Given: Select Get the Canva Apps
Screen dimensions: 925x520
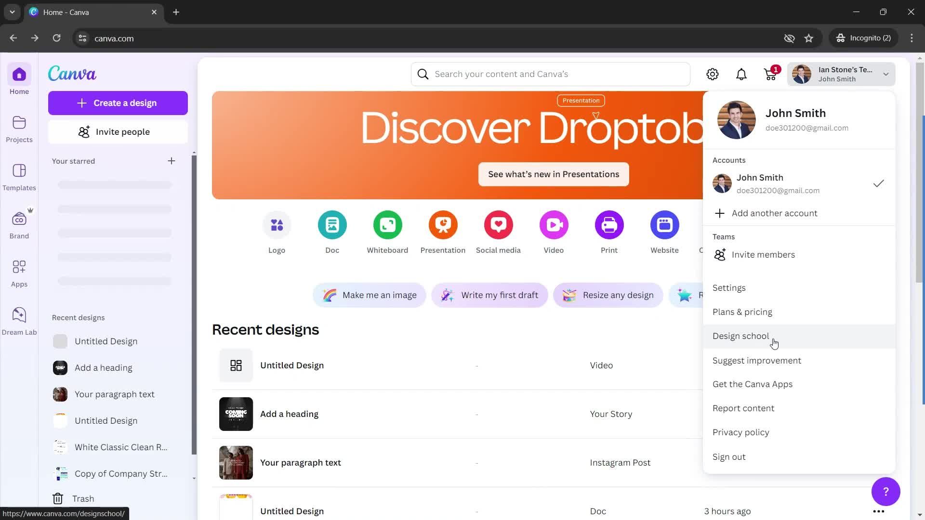Looking at the screenshot, I should click(799, 384).
